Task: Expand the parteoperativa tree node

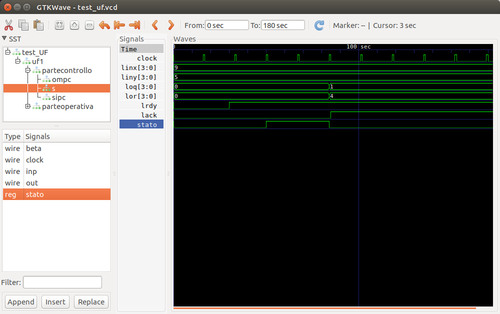Action: coord(28,106)
